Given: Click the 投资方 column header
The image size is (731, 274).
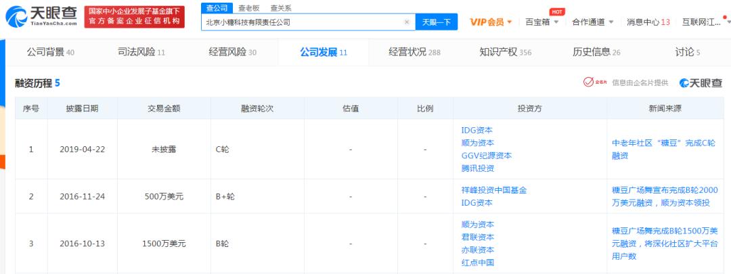Looking at the screenshot, I should coord(529,108).
